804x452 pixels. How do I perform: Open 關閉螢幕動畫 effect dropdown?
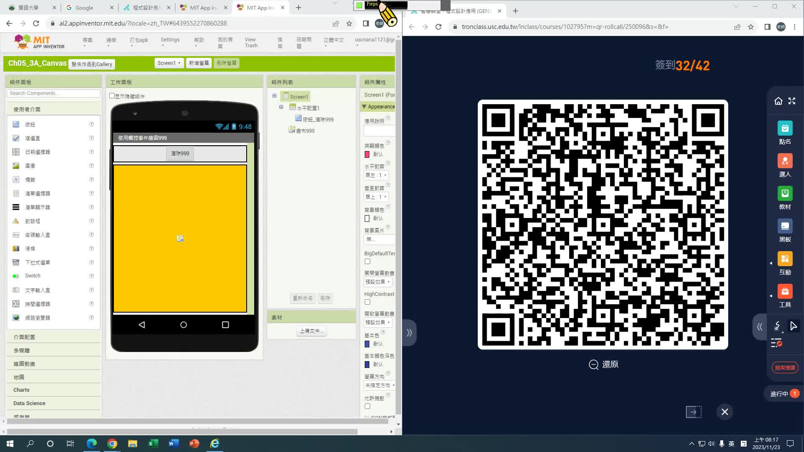(x=378, y=282)
